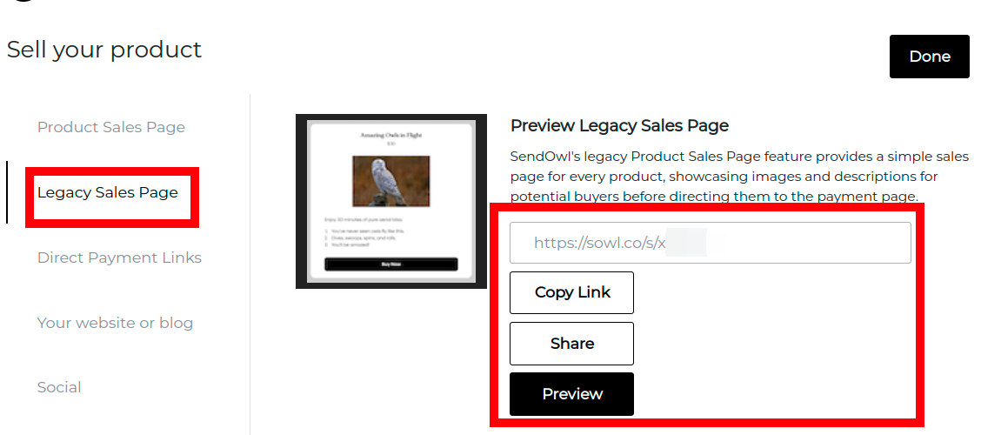Click the sowl.co sales link field
981x435 pixels.
(711, 243)
